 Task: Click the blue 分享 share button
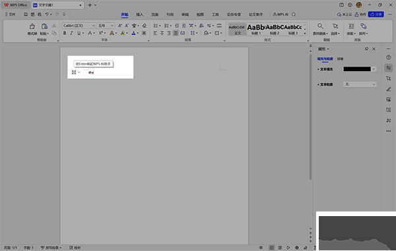(x=376, y=14)
